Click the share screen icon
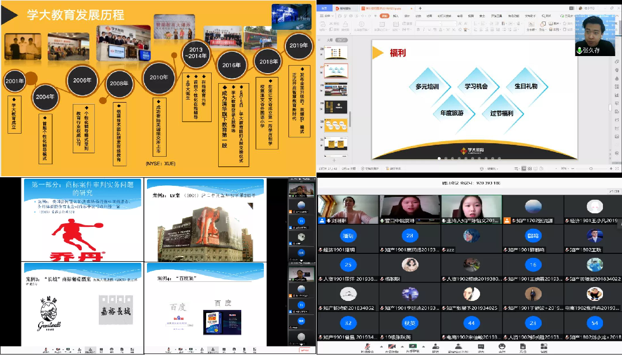 point(413,347)
